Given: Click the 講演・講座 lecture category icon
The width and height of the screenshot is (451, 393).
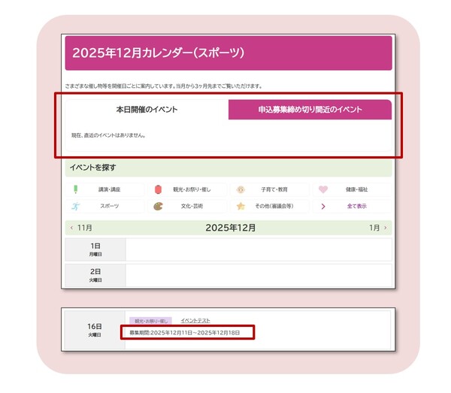Looking at the screenshot, I should click(75, 189).
